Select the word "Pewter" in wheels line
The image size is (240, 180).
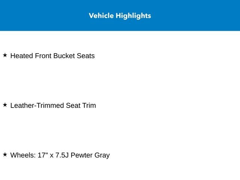click(x=82, y=155)
